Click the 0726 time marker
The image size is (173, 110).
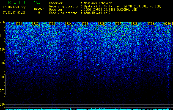(101, 24)
